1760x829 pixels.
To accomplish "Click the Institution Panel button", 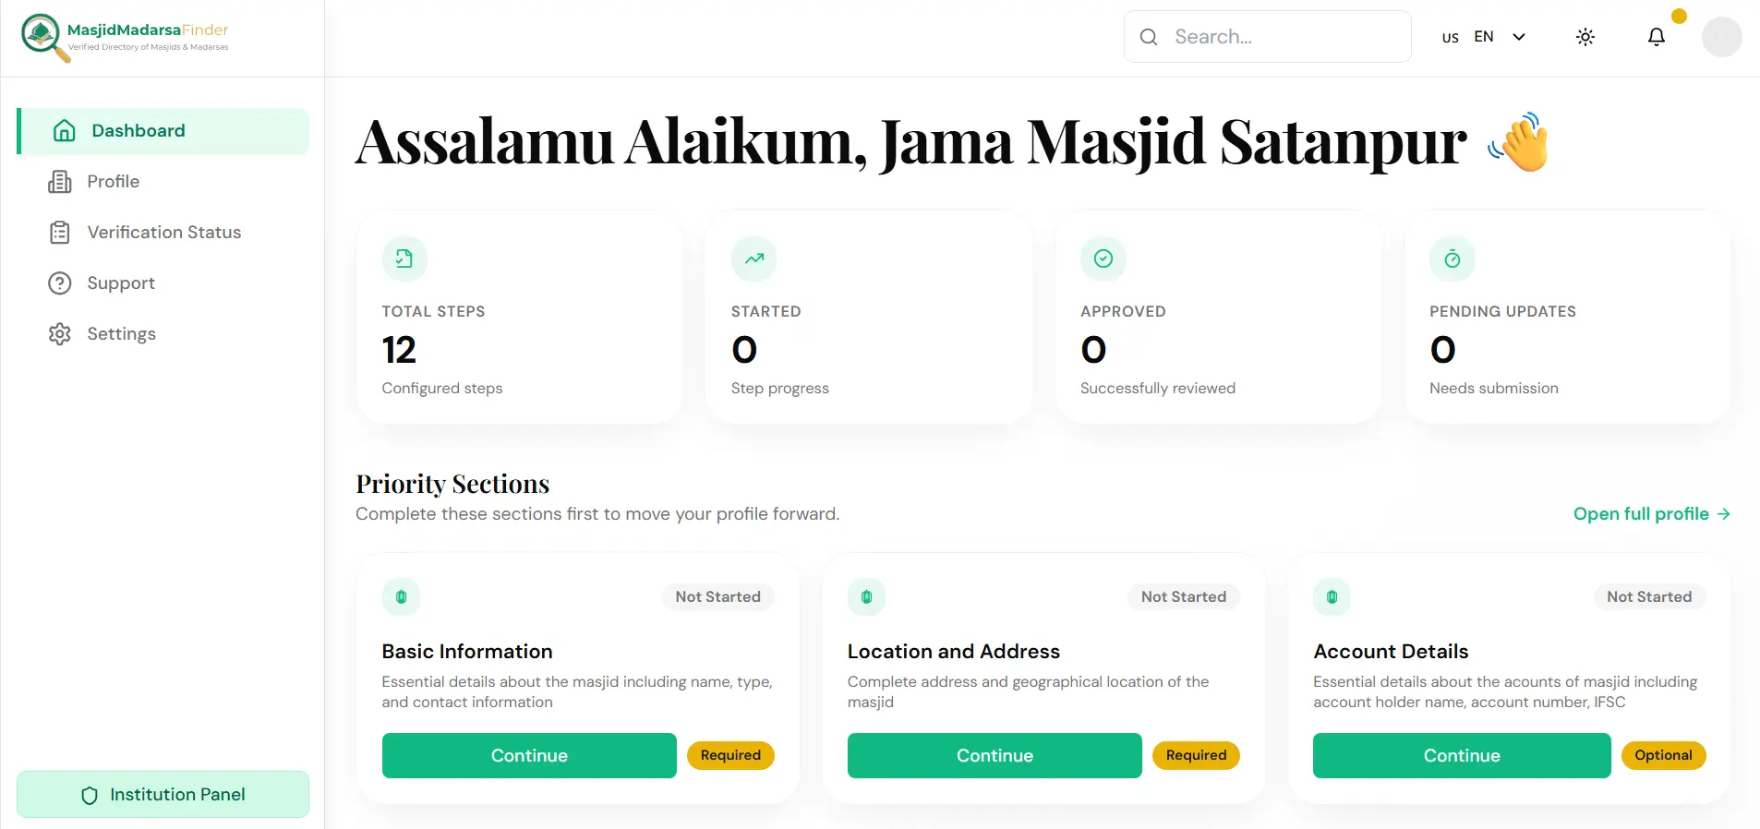I will click(x=163, y=795).
